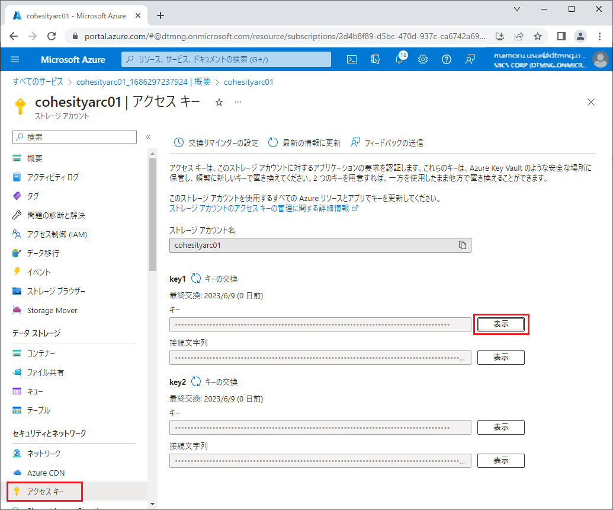Close the cohesityarc01 browser tab
613x510 pixels.
pyautogui.click(x=138, y=15)
